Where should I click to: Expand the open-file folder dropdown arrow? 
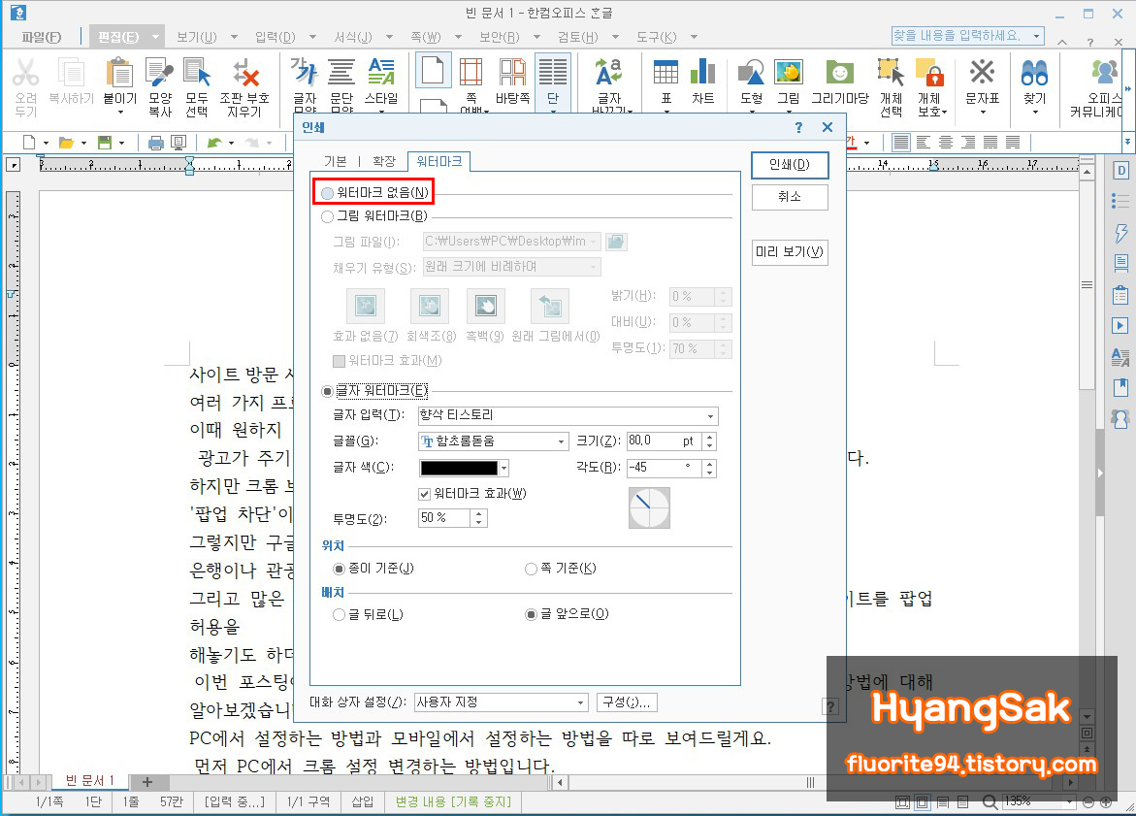click(84, 143)
